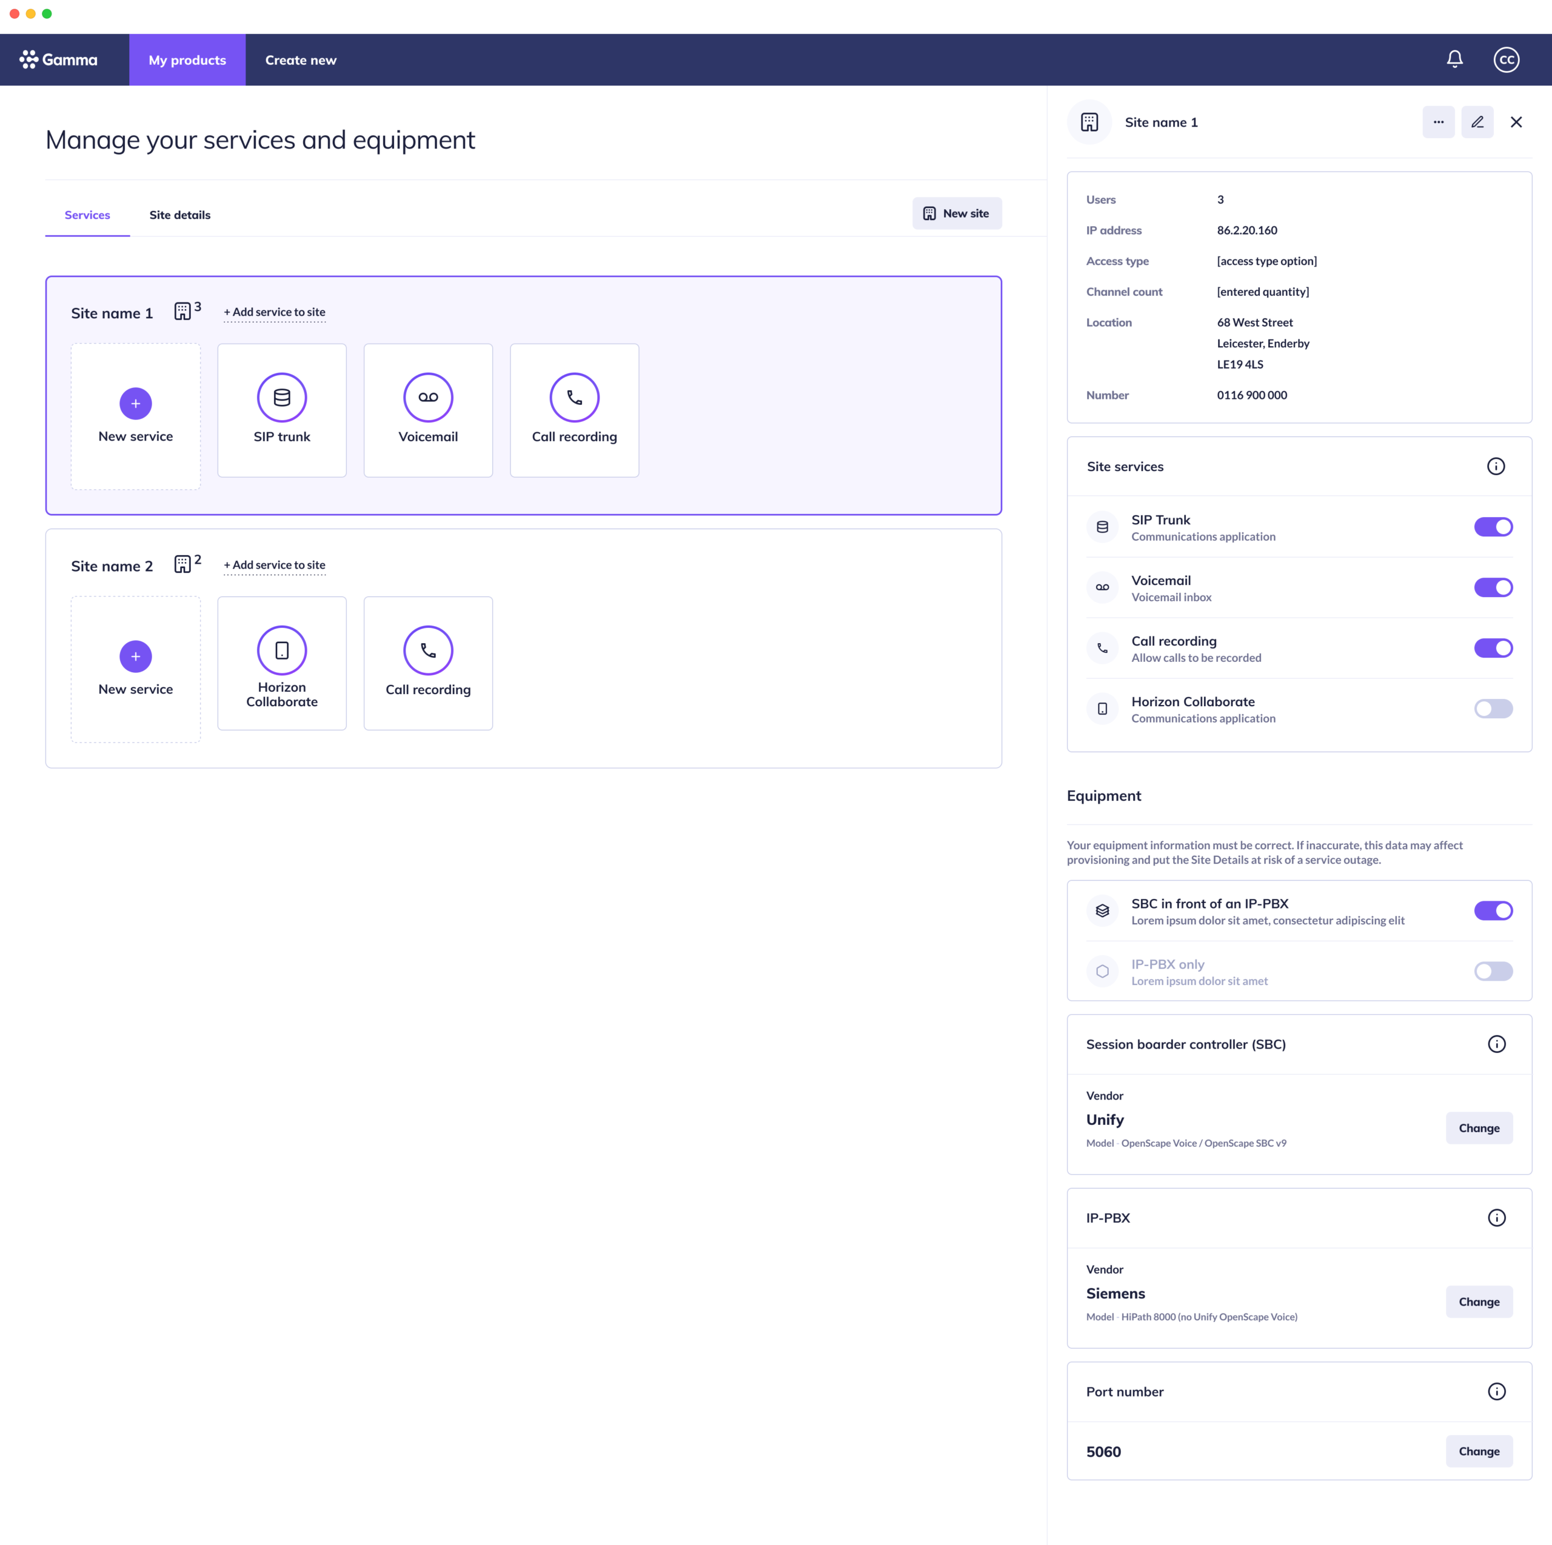
Task: Select the SIP trunk service icon in Site name 1
Action: click(282, 396)
